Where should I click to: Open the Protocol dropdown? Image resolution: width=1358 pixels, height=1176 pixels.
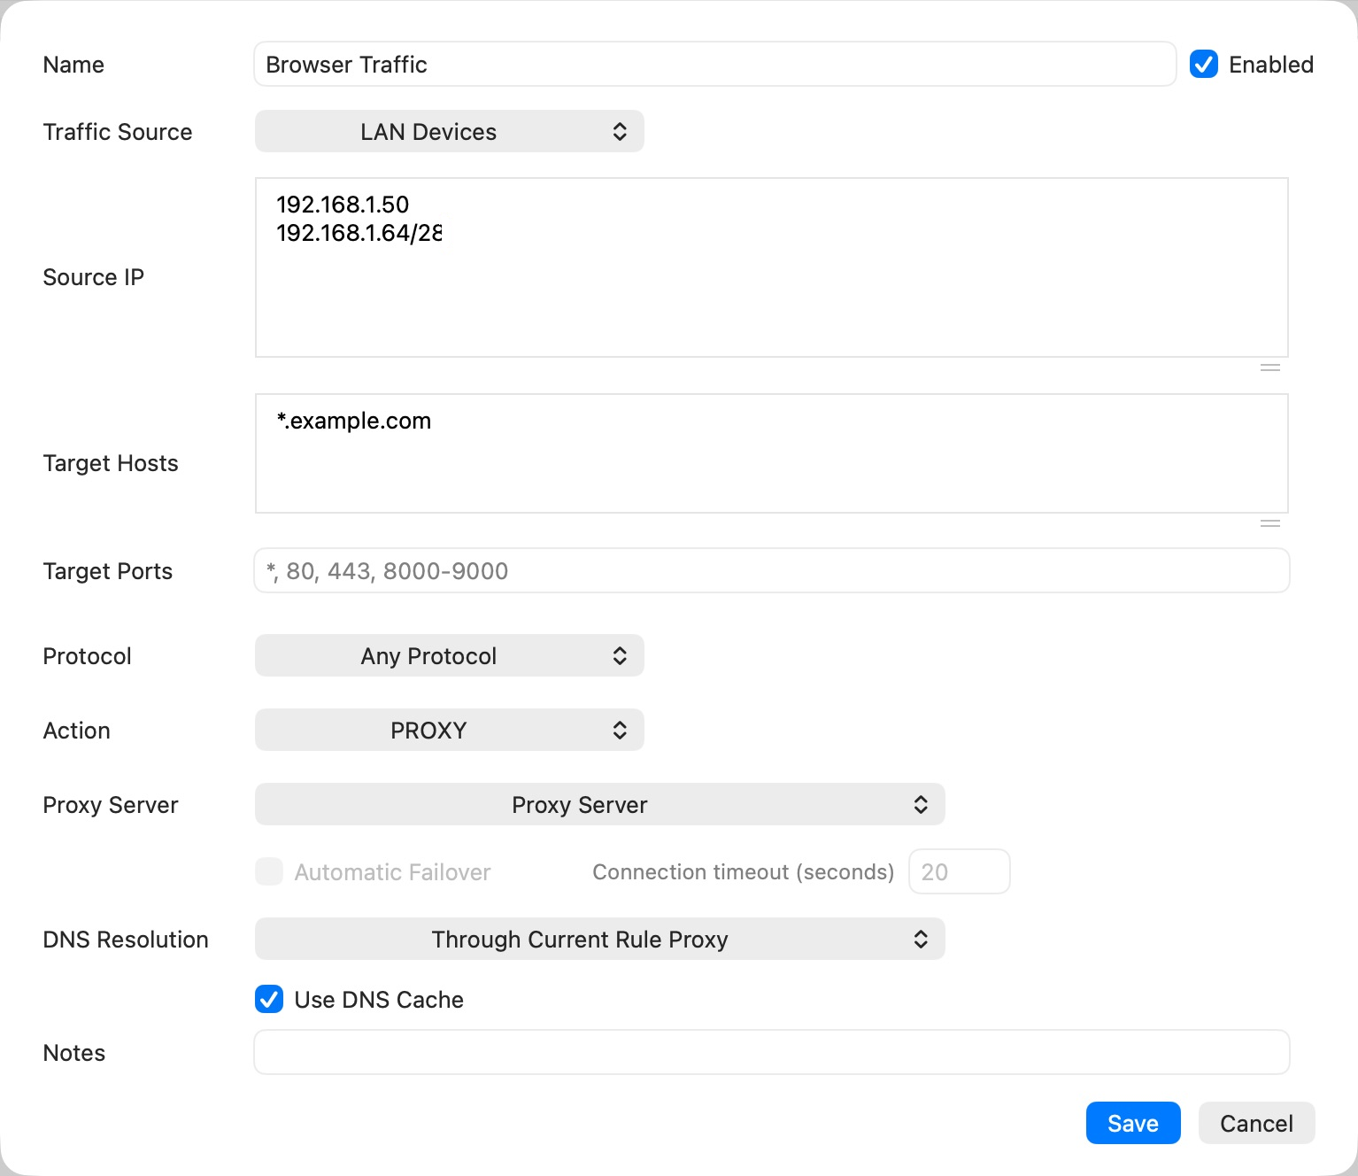450,656
